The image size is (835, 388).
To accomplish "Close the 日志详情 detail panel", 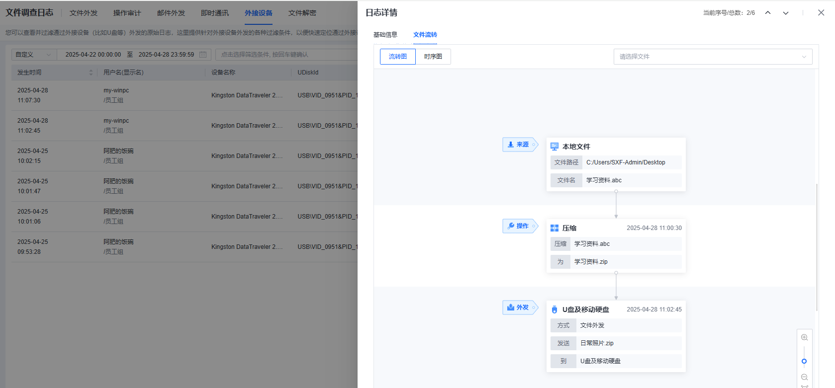I will [821, 13].
